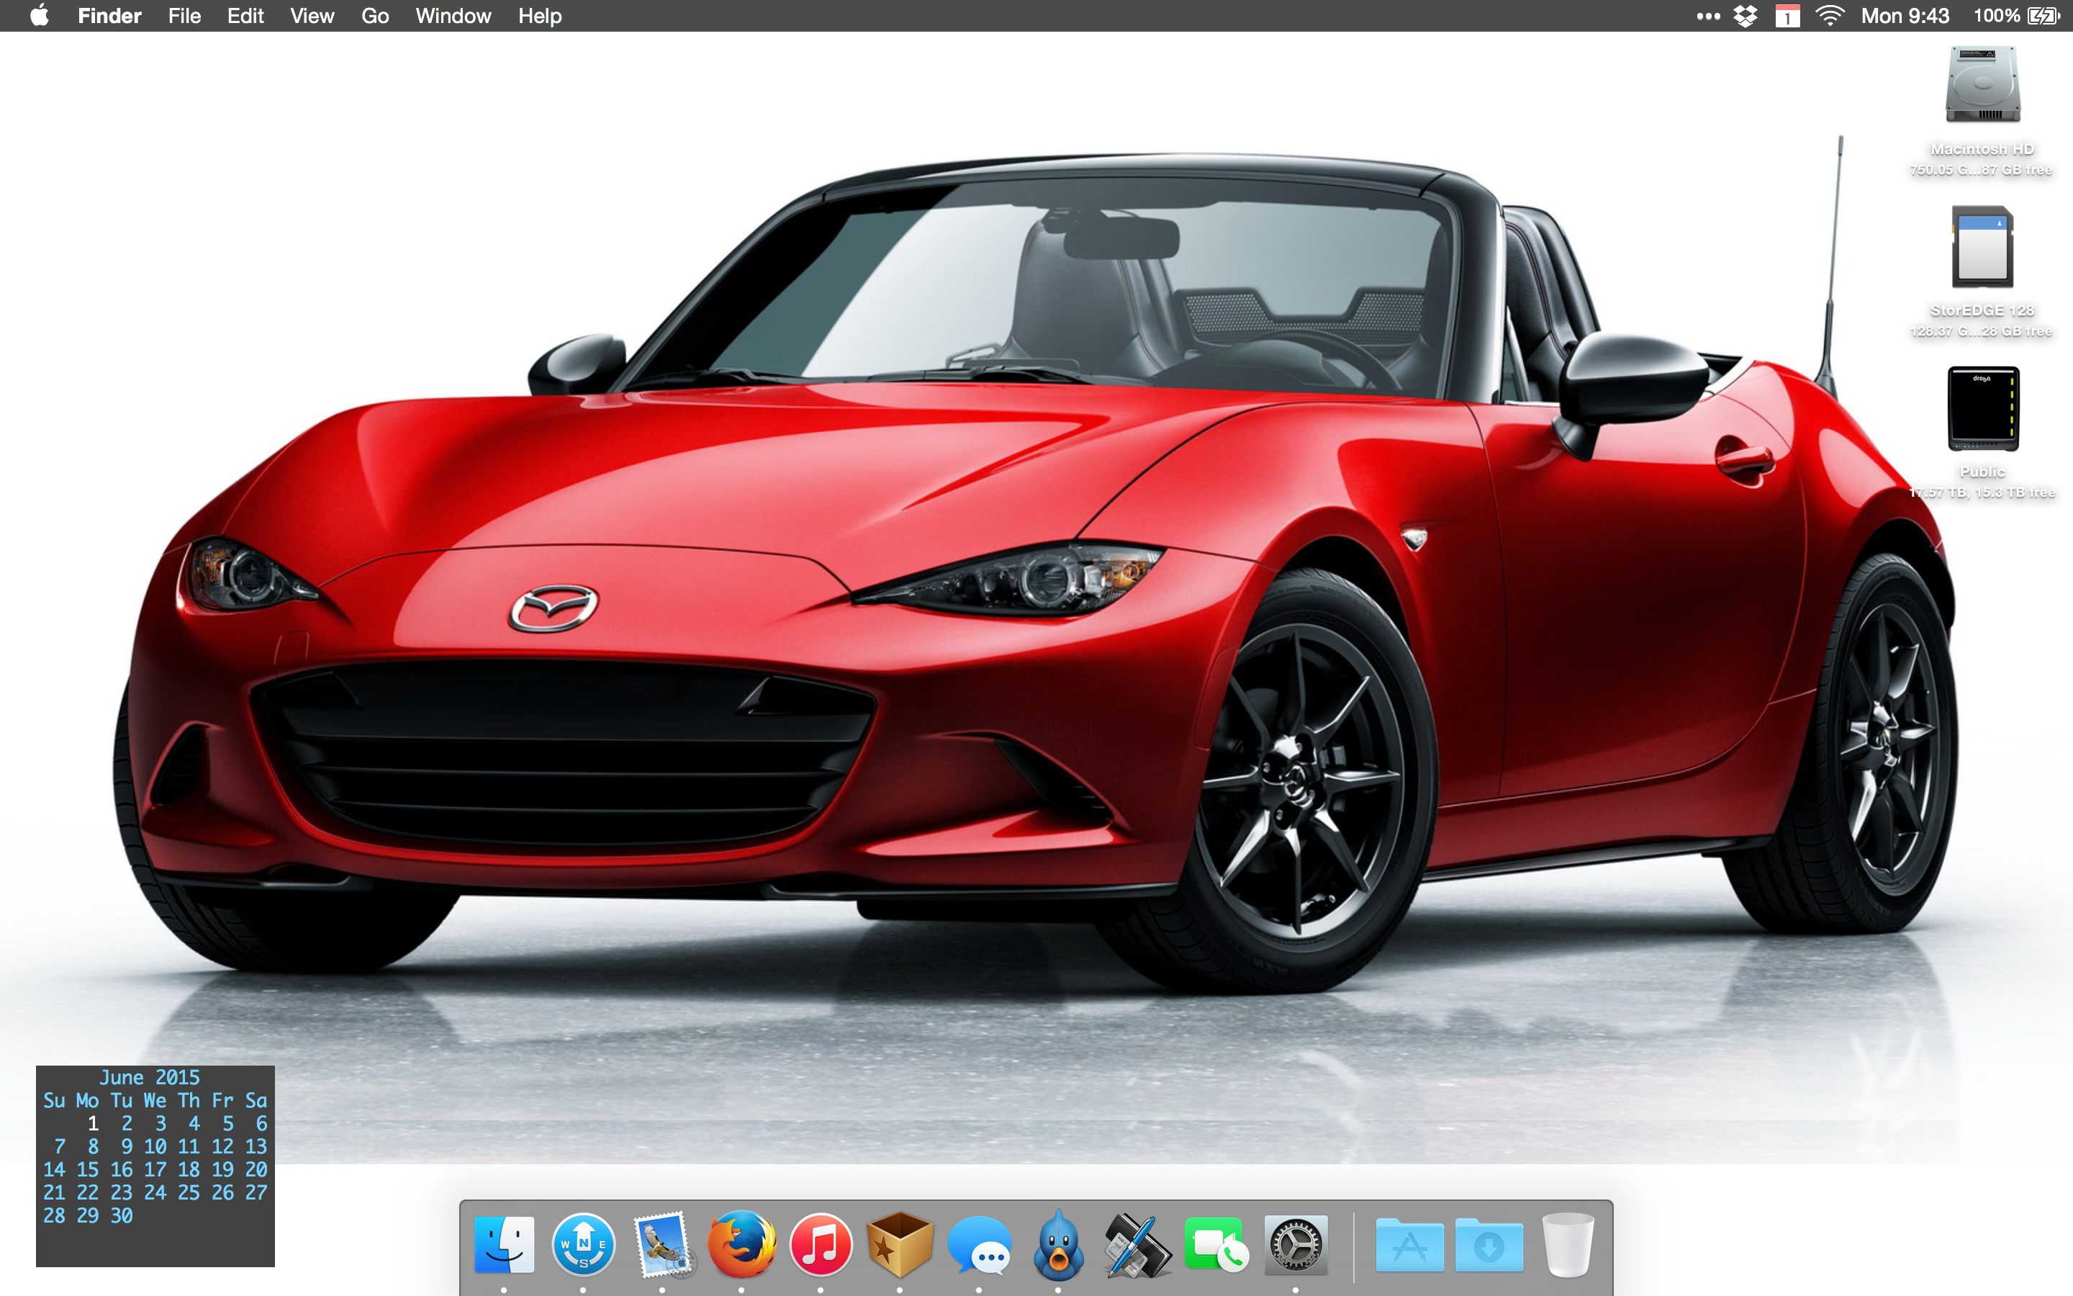Screen dimensions: 2073x1296
Task: Open the Wi-Fi status menu
Action: click(x=1829, y=15)
